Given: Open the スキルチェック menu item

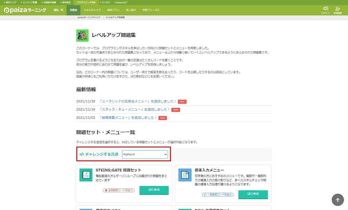Looking at the screenshot, I should (92, 10).
